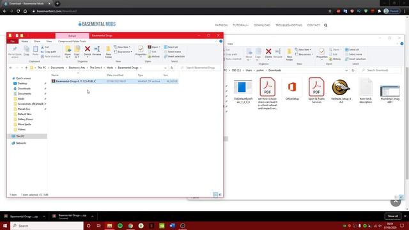409x230 pixels.
Task: Click the search icon on Basemental Mods site
Action: pos(325,26)
